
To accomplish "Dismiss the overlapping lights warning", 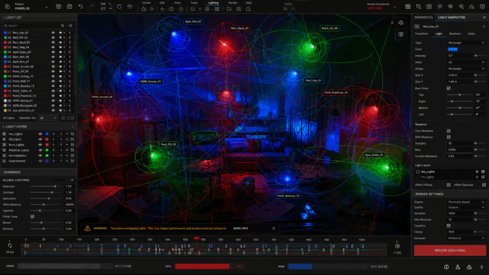I will 274,229.
